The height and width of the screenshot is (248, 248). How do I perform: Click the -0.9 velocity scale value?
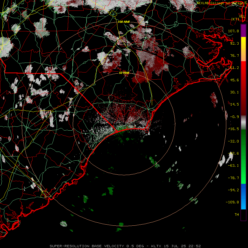pyautogui.click(x=234, y=117)
